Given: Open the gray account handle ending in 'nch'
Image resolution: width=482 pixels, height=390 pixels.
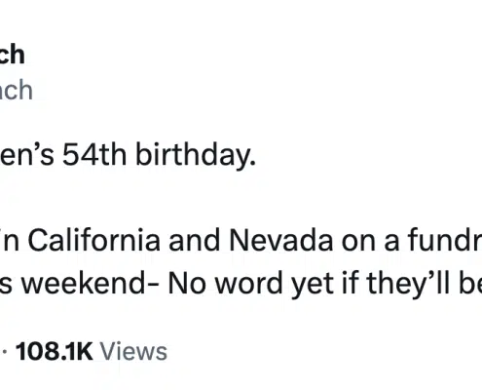Looking at the screenshot, I should click(16, 90).
